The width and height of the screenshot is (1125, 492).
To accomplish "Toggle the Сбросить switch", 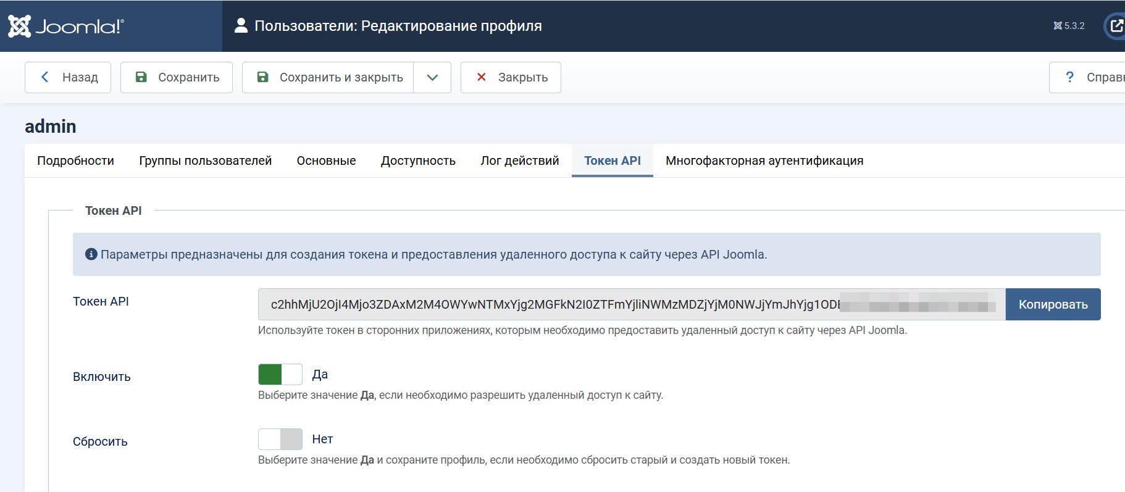I will (280, 439).
